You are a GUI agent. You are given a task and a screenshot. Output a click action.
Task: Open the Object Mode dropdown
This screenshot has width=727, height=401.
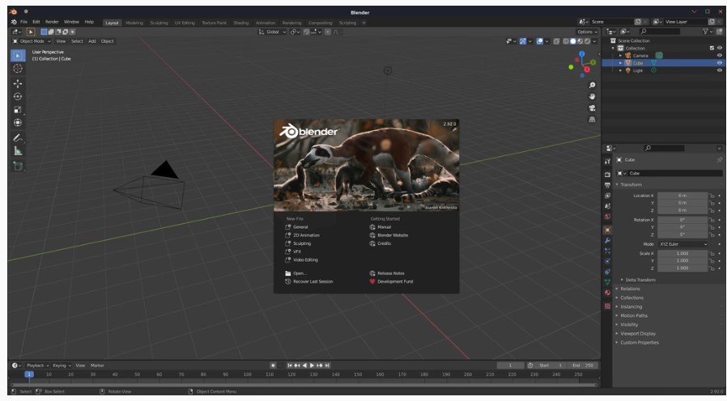32,41
